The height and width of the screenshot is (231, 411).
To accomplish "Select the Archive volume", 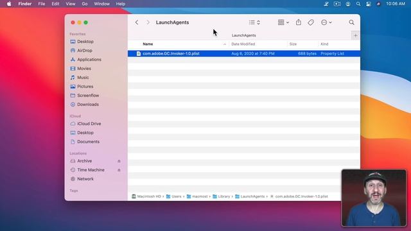I will (84, 161).
